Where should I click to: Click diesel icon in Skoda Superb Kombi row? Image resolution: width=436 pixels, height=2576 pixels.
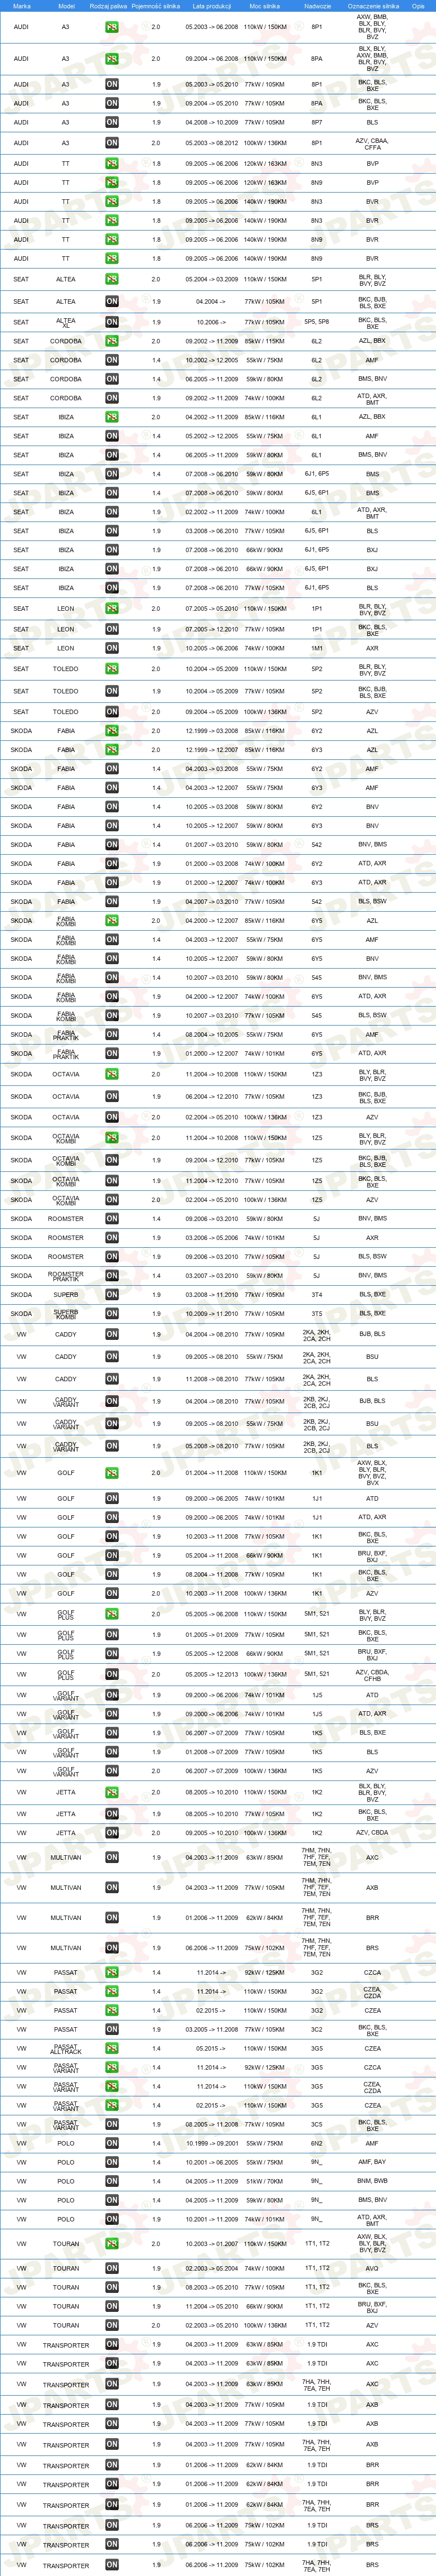click(112, 1314)
